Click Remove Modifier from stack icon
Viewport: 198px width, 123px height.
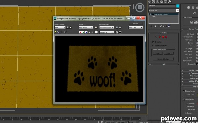click(x=164, y=26)
